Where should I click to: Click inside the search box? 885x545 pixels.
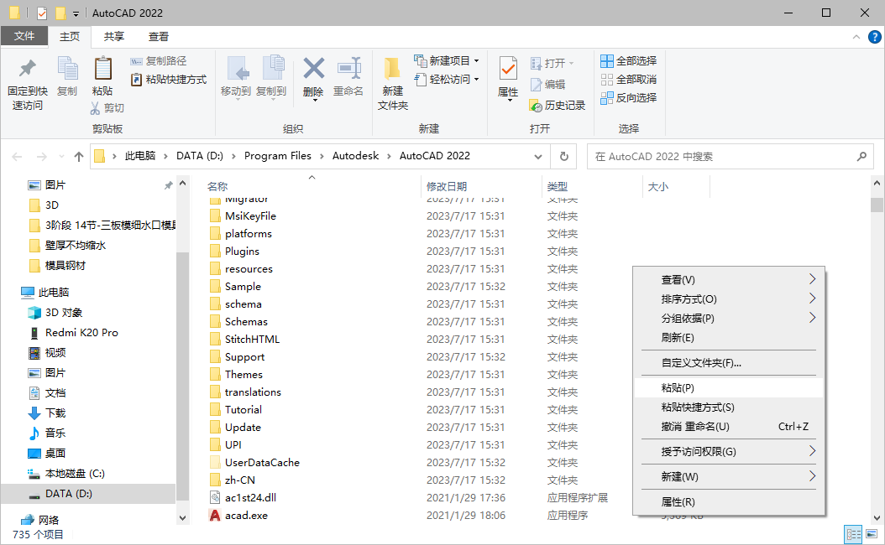731,156
